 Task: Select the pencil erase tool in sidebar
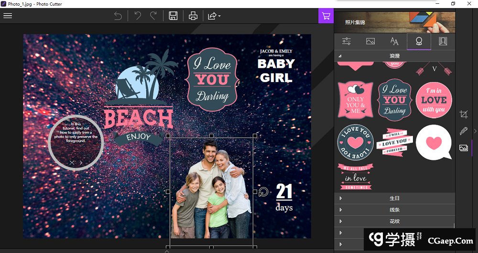pyautogui.click(x=463, y=131)
